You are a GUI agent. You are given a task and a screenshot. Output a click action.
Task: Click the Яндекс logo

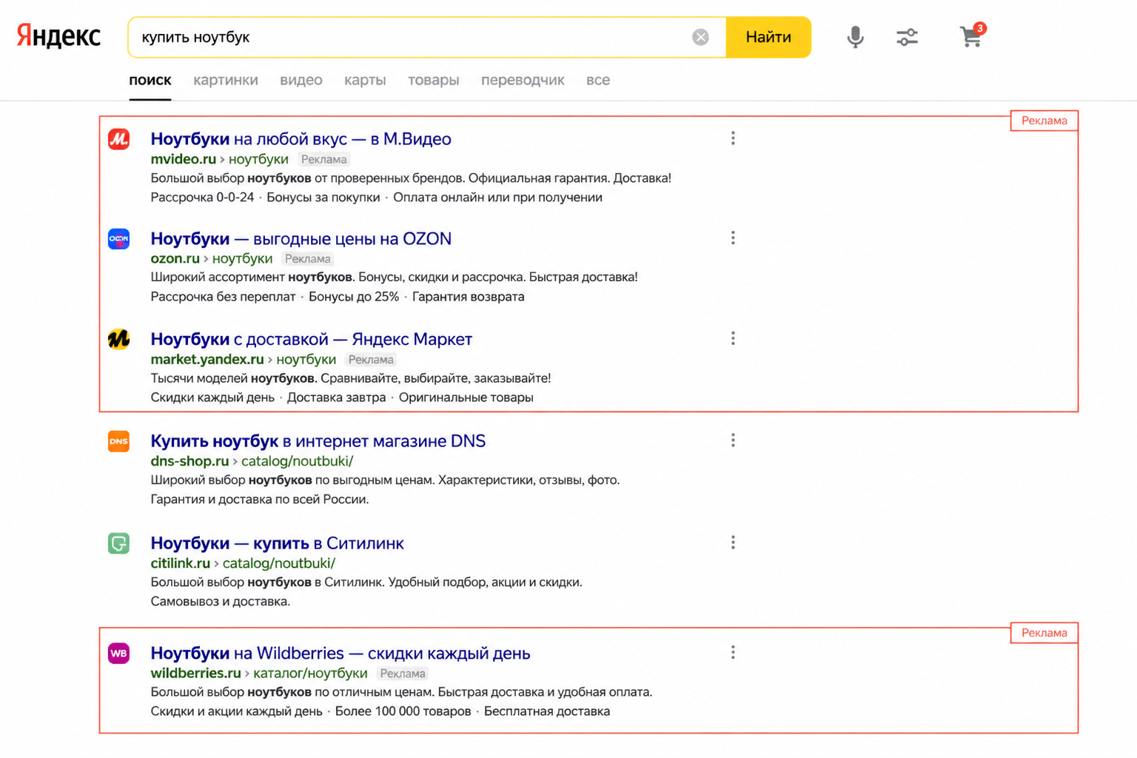point(58,36)
